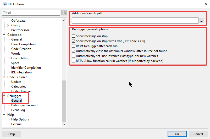This screenshot has height=139, width=210.
Task: Browse for additional search path (... button)
Action: tap(201, 21)
